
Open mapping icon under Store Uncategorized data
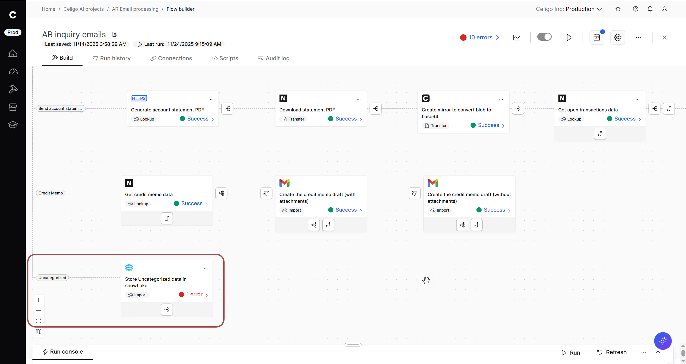pyautogui.click(x=167, y=310)
